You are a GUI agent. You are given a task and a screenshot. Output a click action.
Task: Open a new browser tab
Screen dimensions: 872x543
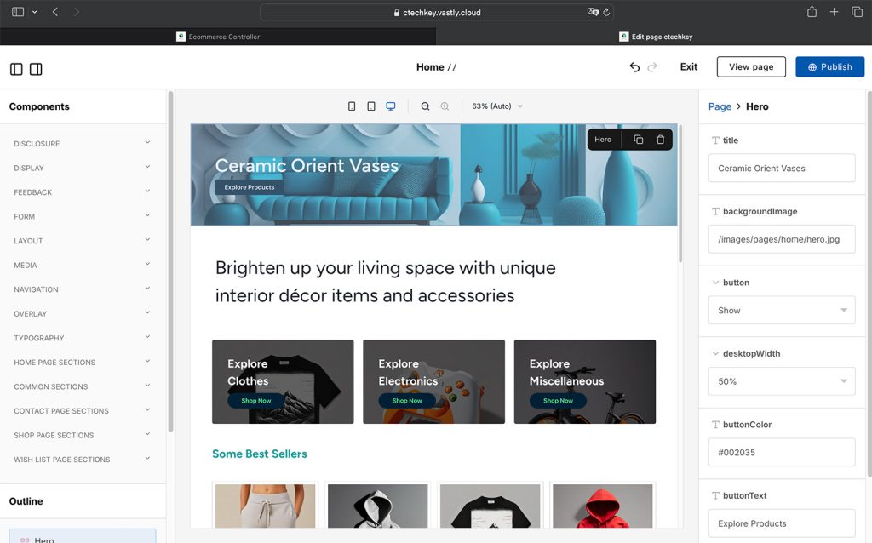click(x=834, y=12)
